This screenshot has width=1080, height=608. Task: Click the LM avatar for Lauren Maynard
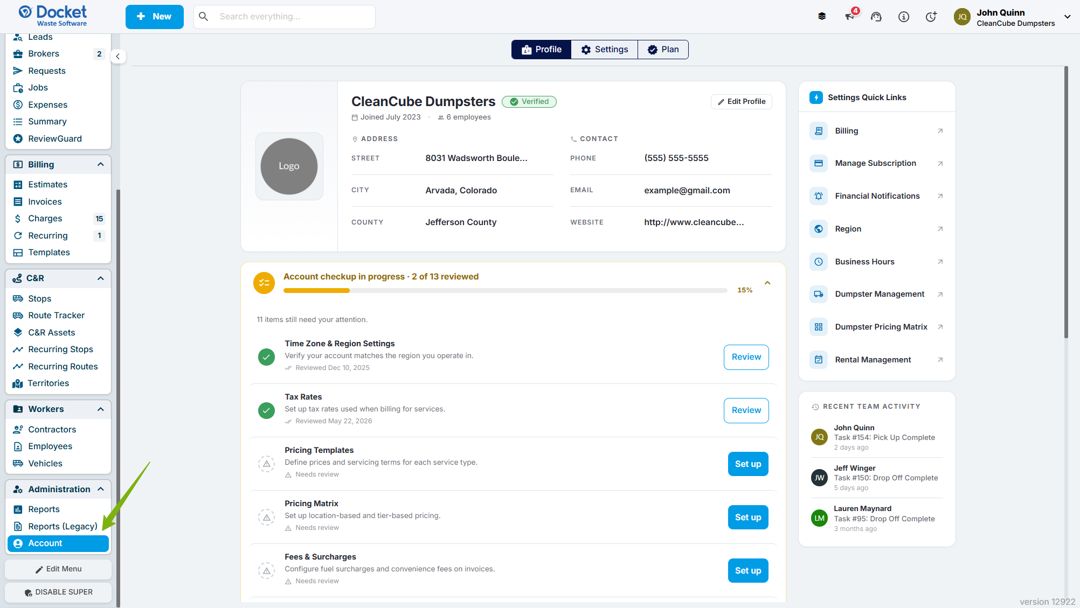tap(819, 518)
